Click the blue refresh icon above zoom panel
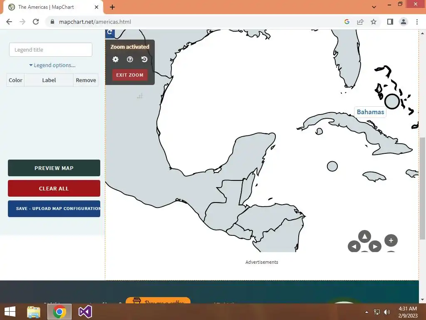 tap(110, 33)
